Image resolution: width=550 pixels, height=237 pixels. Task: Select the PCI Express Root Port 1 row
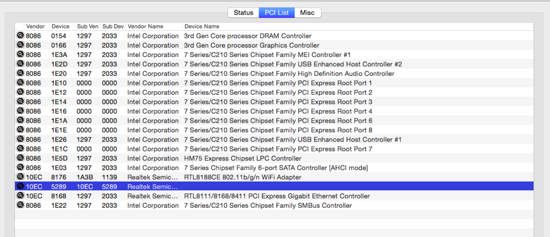275,83
